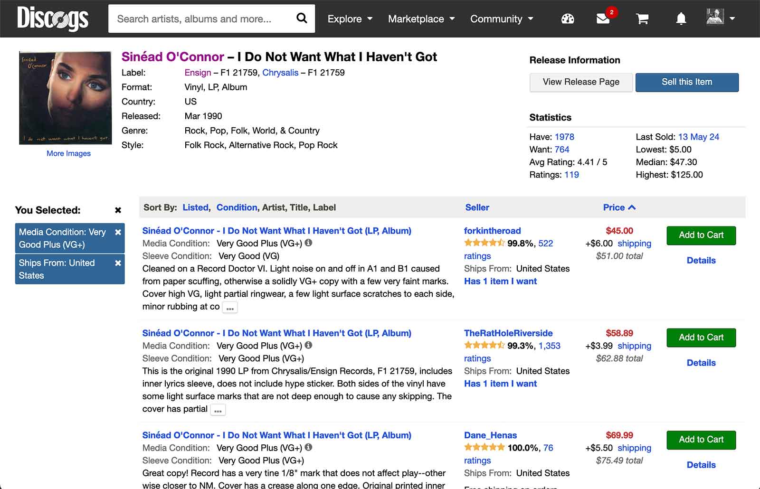This screenshot has height=489, width=760.
Task: Remove Media Condition Very Good Plus filter
Action: click(118, 232)
